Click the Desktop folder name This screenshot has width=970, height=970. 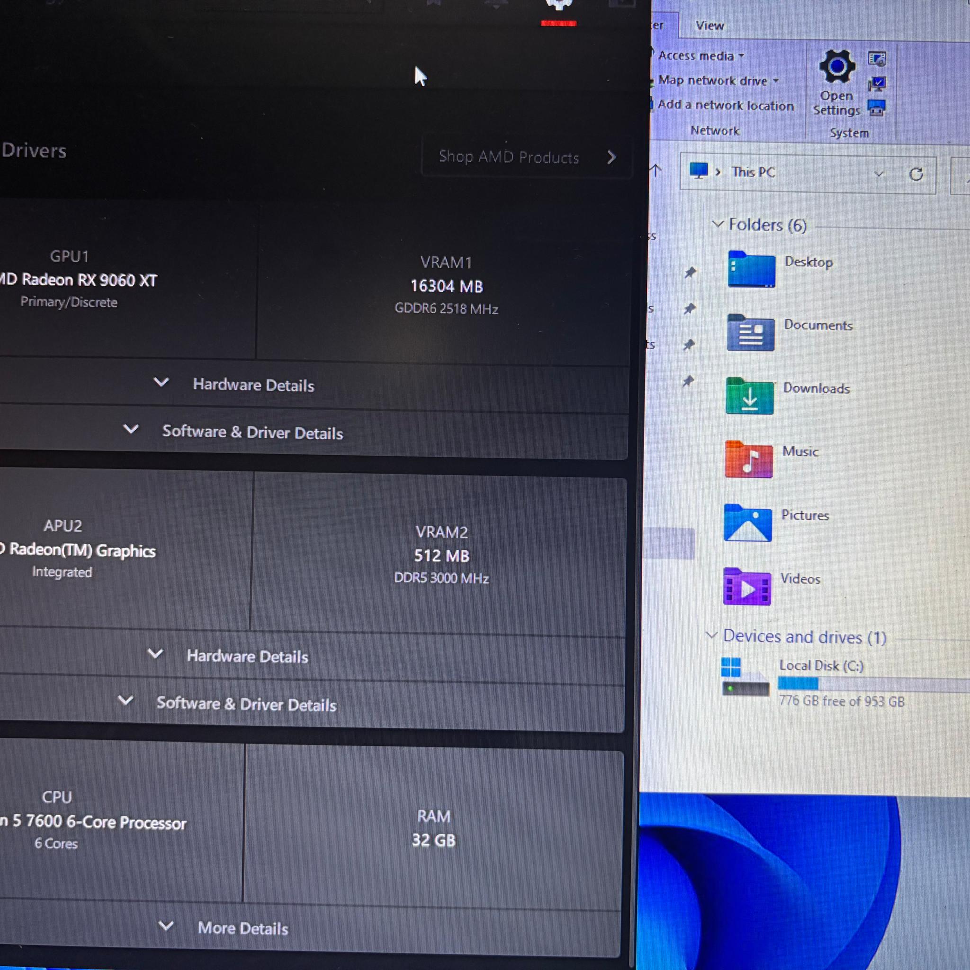point(808,261)
